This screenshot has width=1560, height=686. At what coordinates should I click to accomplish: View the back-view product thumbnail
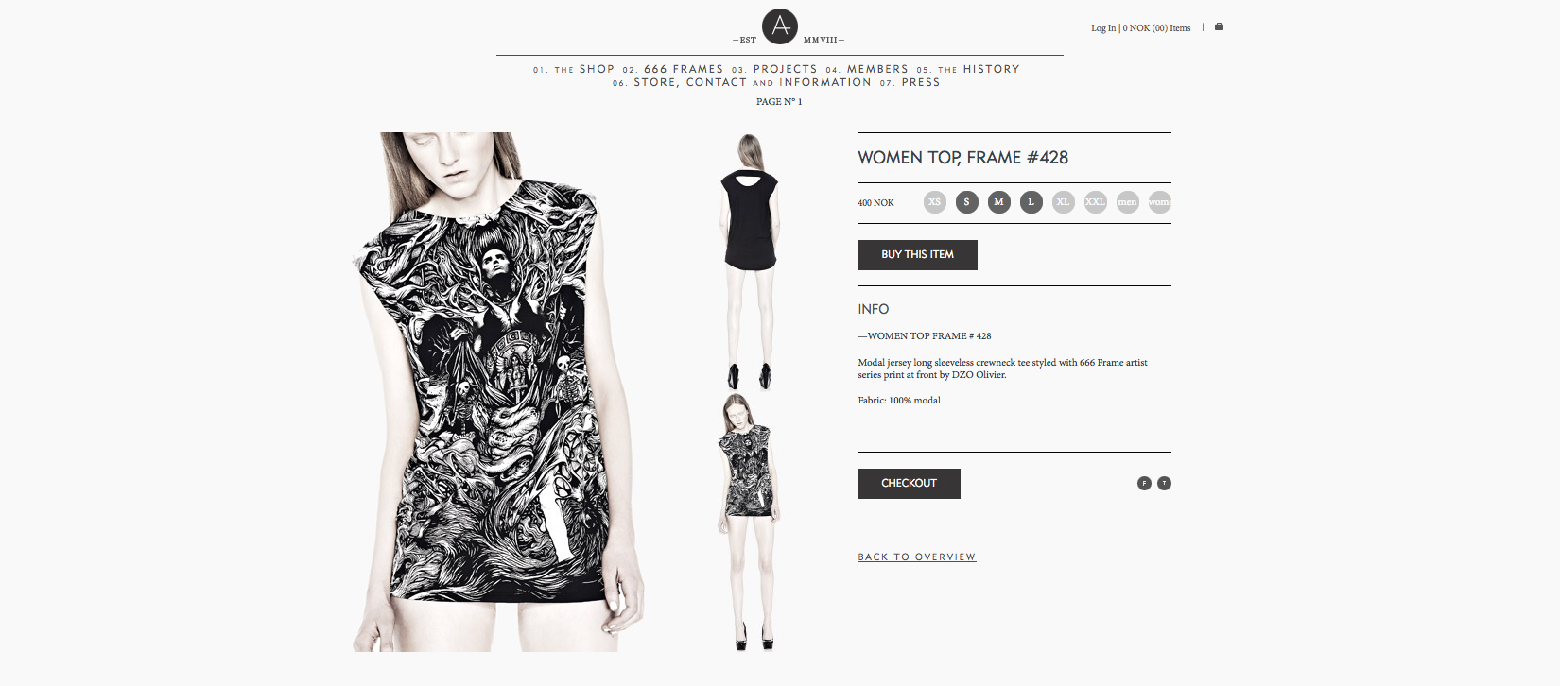749,262
